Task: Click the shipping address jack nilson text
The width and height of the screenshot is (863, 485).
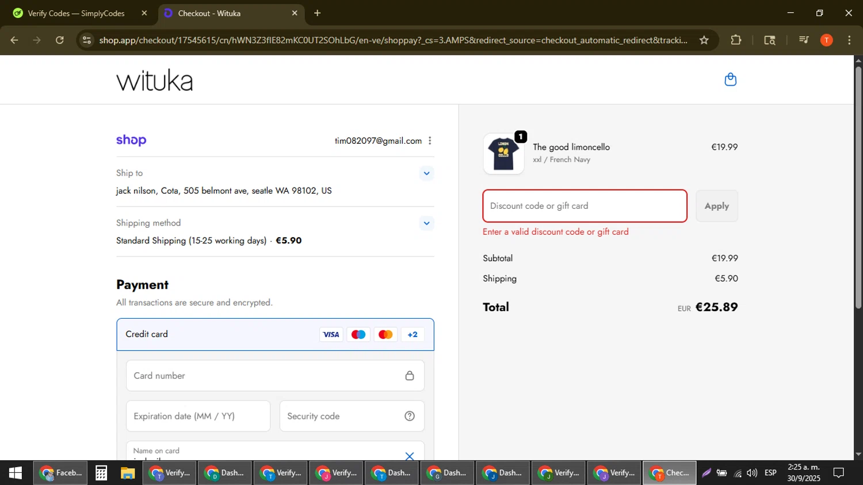Action: click(x=224, y=190)
